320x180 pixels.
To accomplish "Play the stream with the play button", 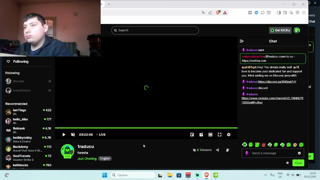I will coord(64,134).
